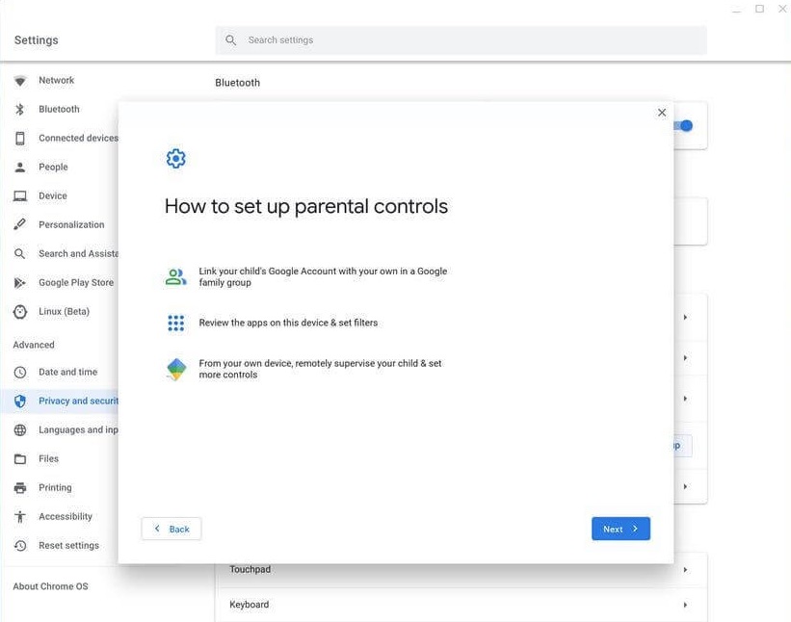The image size is (791, 622).
Task: Click the Accessibility icon in the sidebar
Action: click(19, 516)
